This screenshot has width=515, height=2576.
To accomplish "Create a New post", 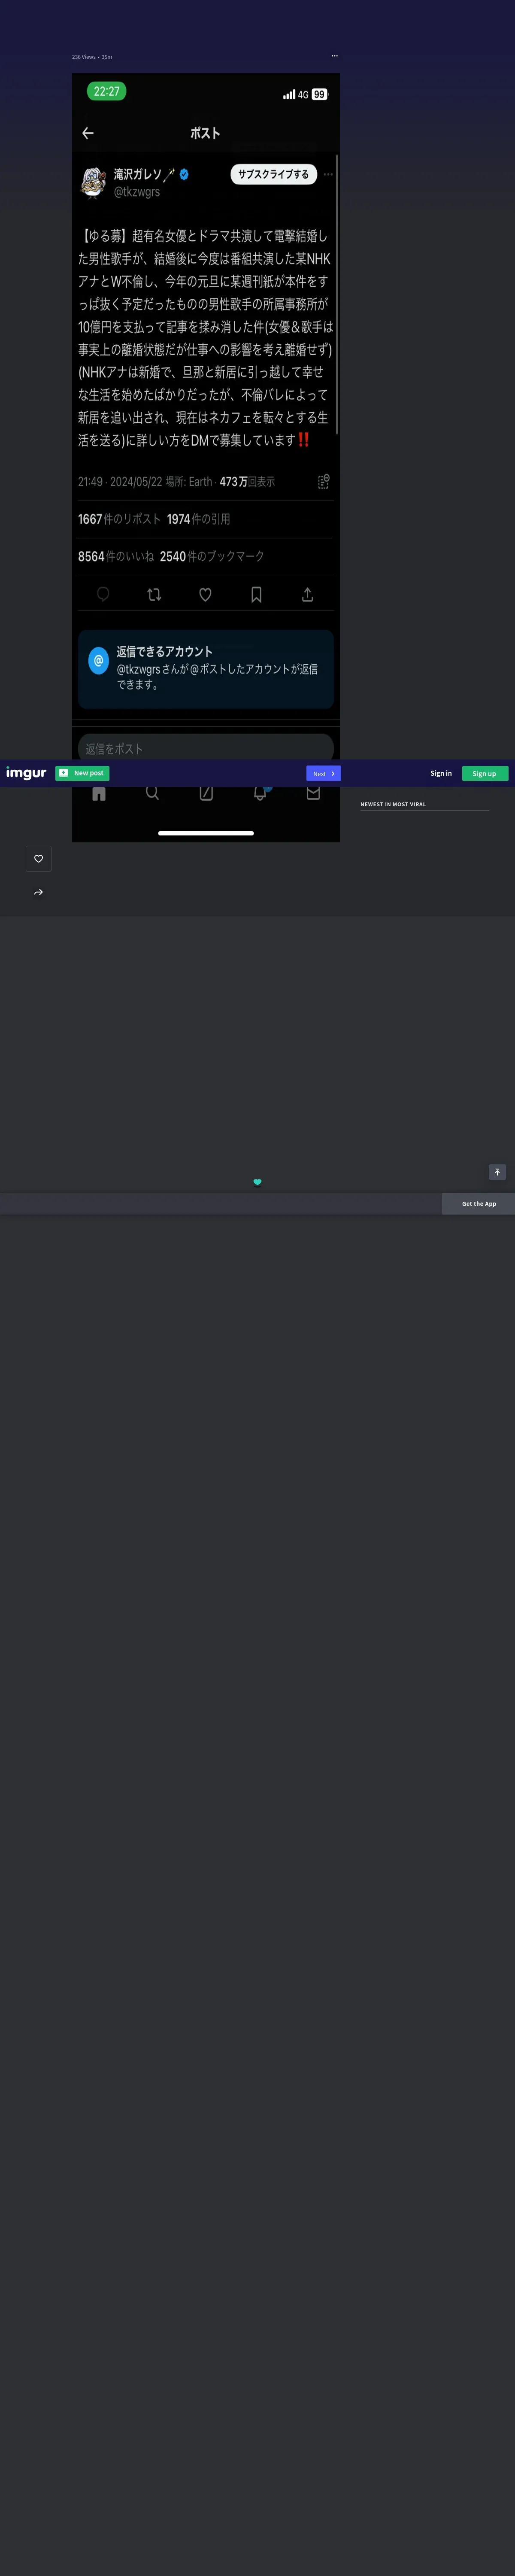I will click(x=82, y=773).
